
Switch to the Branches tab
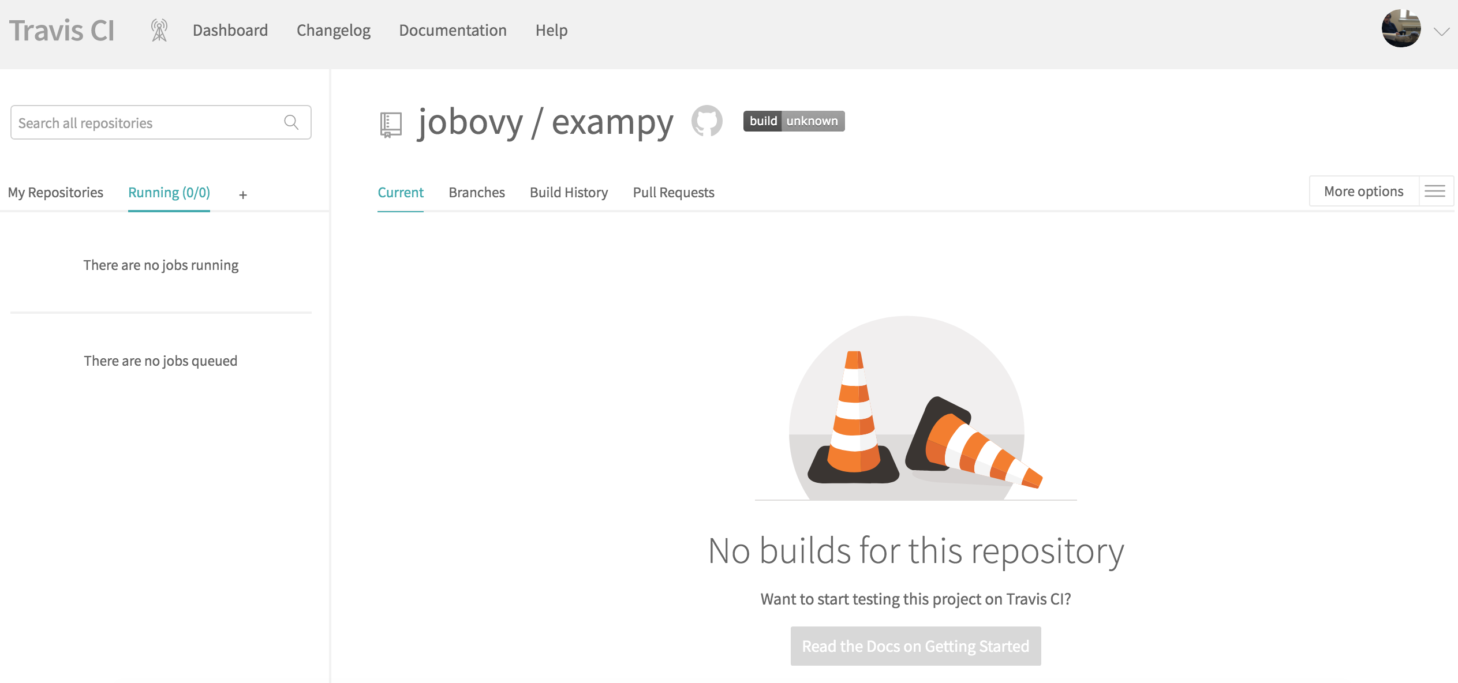tap(477, 192)
